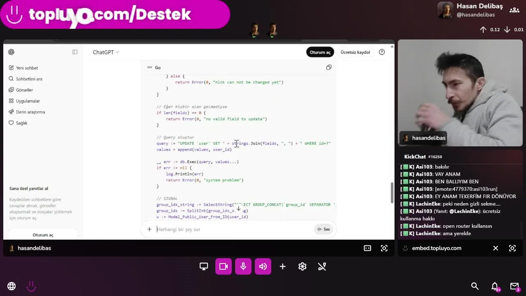Copy the Go code block

click(x=329, y=67)
